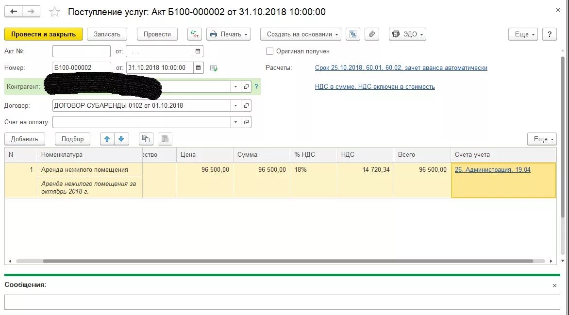Click the Цена column header

click(x=205, y=155)
